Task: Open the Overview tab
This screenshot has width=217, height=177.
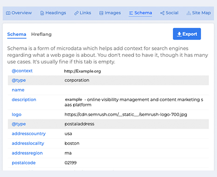Action: (x=19, y=13)
